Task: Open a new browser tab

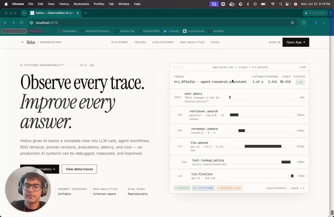Action: 86,13
